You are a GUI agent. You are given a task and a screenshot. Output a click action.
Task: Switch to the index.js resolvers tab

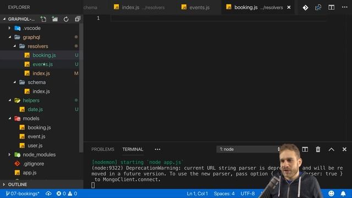coord(139,7)
